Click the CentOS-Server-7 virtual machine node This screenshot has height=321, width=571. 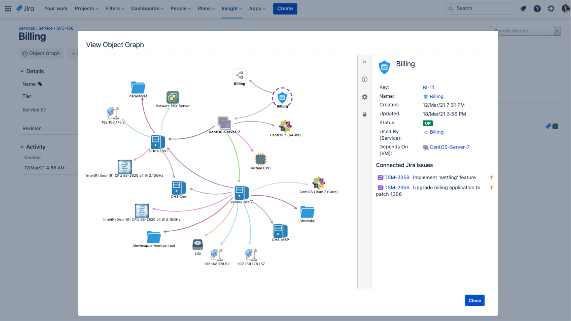(x=224, y=124)
